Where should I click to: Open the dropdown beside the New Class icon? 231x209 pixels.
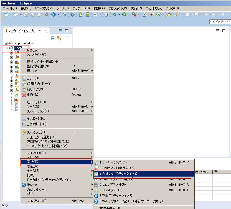point(163,14)
